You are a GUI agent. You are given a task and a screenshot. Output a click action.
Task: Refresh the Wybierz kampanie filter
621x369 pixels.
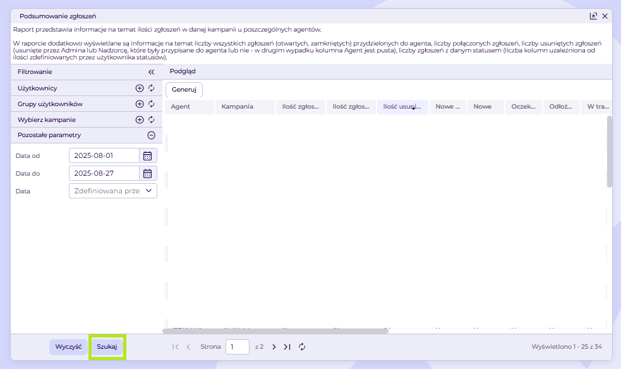click(151, 119)
